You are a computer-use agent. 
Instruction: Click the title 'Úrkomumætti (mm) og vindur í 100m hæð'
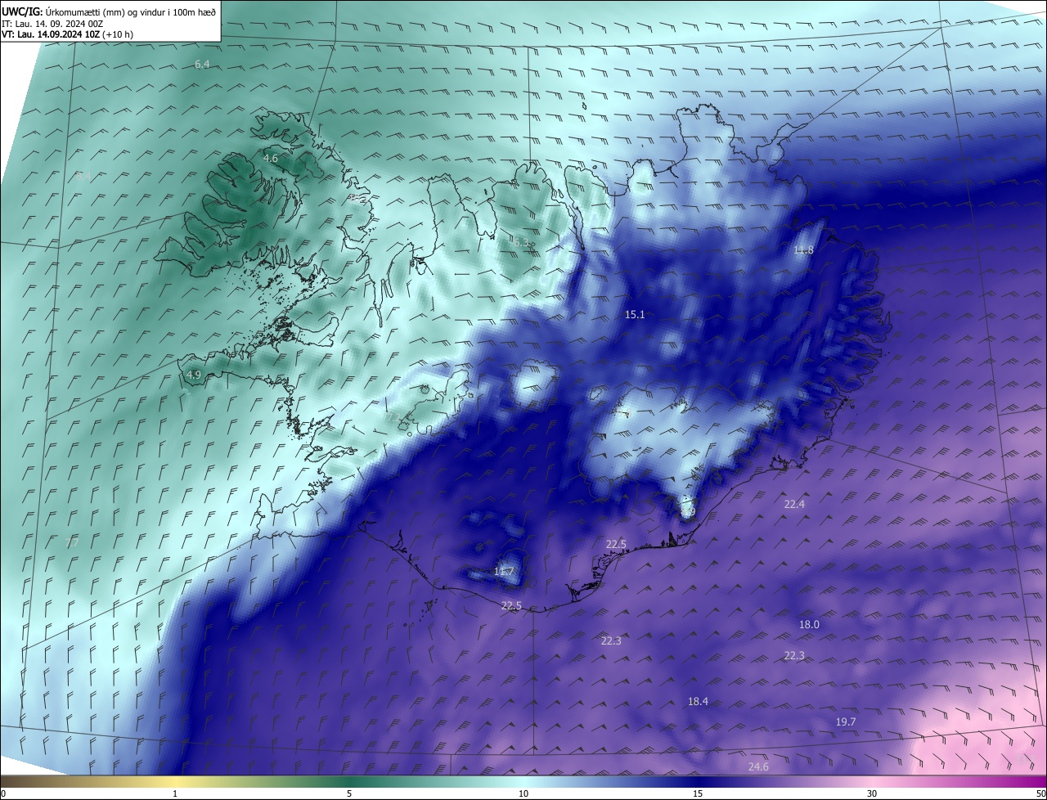coord(131,11)
